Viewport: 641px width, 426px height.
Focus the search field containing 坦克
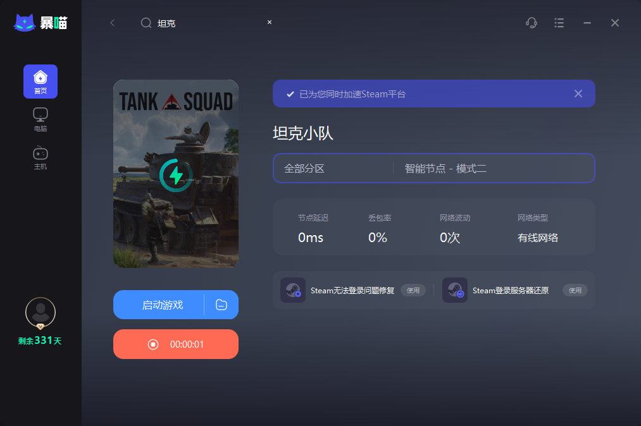207,23
